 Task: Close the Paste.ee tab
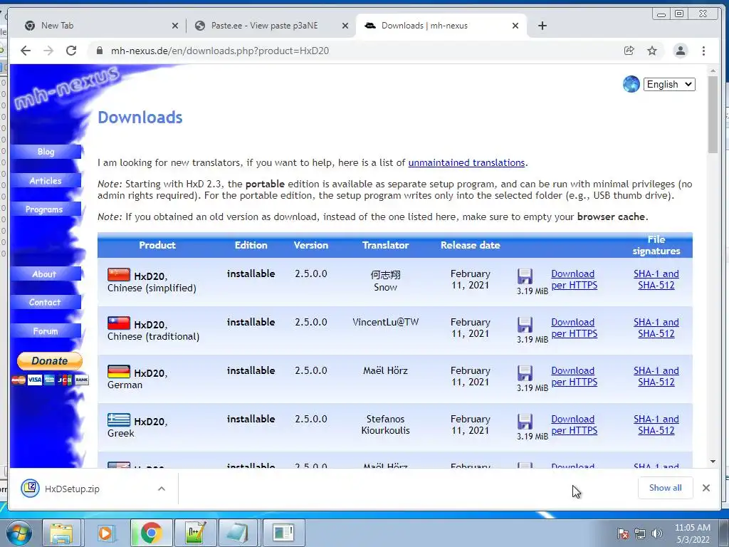345,26
